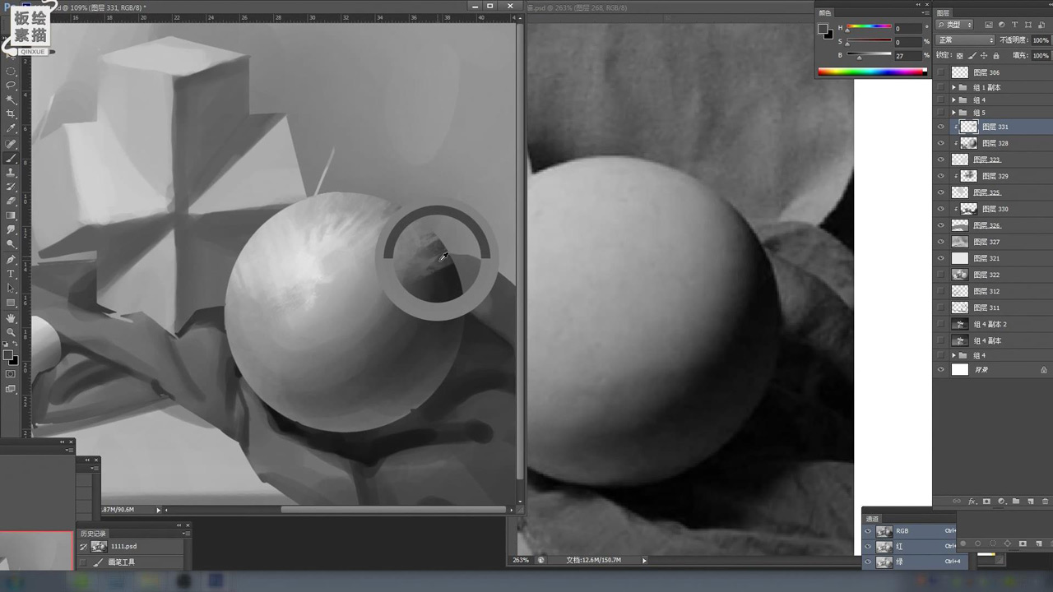Expand the 组 1 副本 group
The height and width of the screenshot is (592, 1053).
point(953,87)
